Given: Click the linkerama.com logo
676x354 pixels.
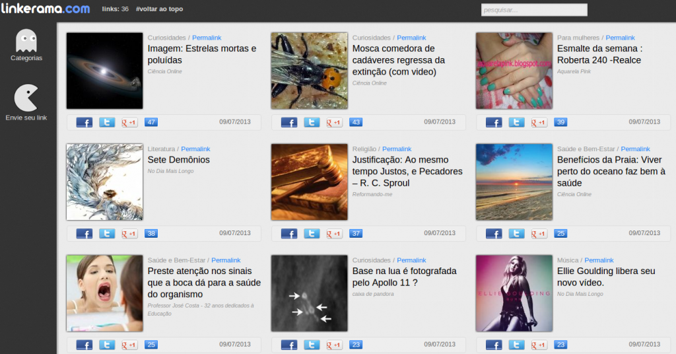Looking at the screenshot, I should [46, 9].
